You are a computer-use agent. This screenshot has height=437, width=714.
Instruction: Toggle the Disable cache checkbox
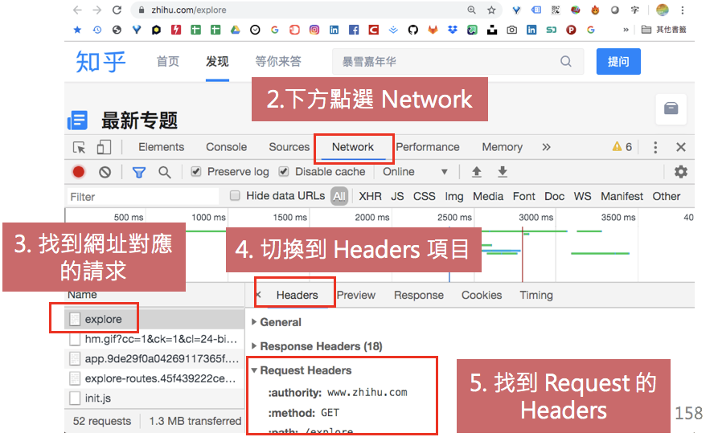284,171
